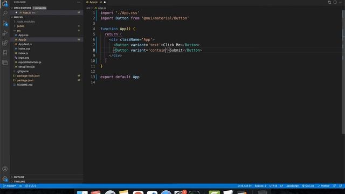Click the function App() declaration on line 4
The image size is (345, 194).
point(118,29)
